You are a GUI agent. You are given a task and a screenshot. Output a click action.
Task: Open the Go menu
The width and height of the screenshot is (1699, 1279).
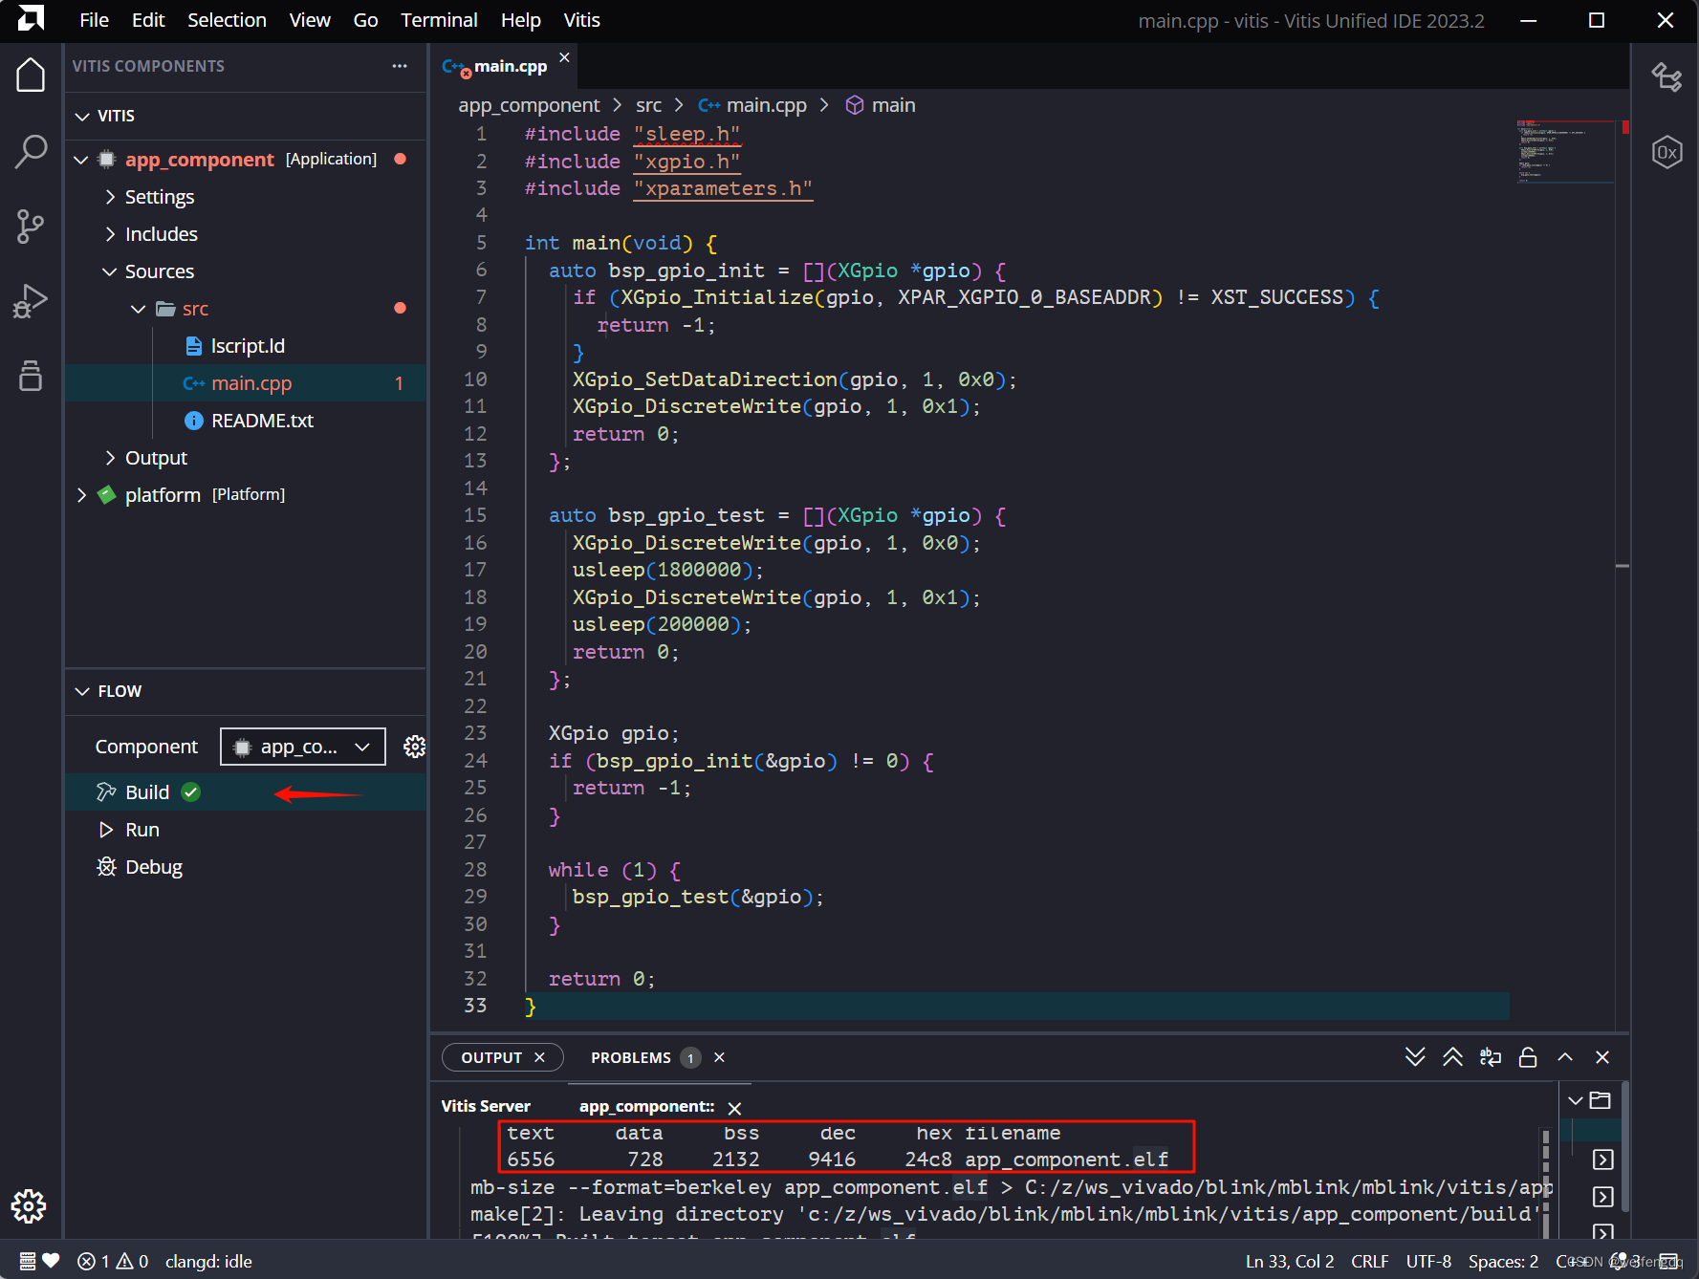pos(365,20)
